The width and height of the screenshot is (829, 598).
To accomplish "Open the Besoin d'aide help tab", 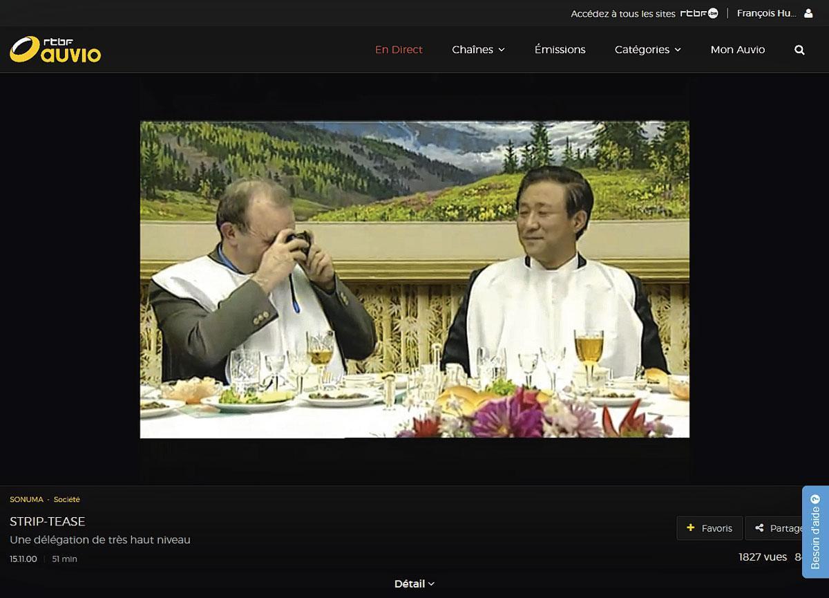I will tap(815, 532).
